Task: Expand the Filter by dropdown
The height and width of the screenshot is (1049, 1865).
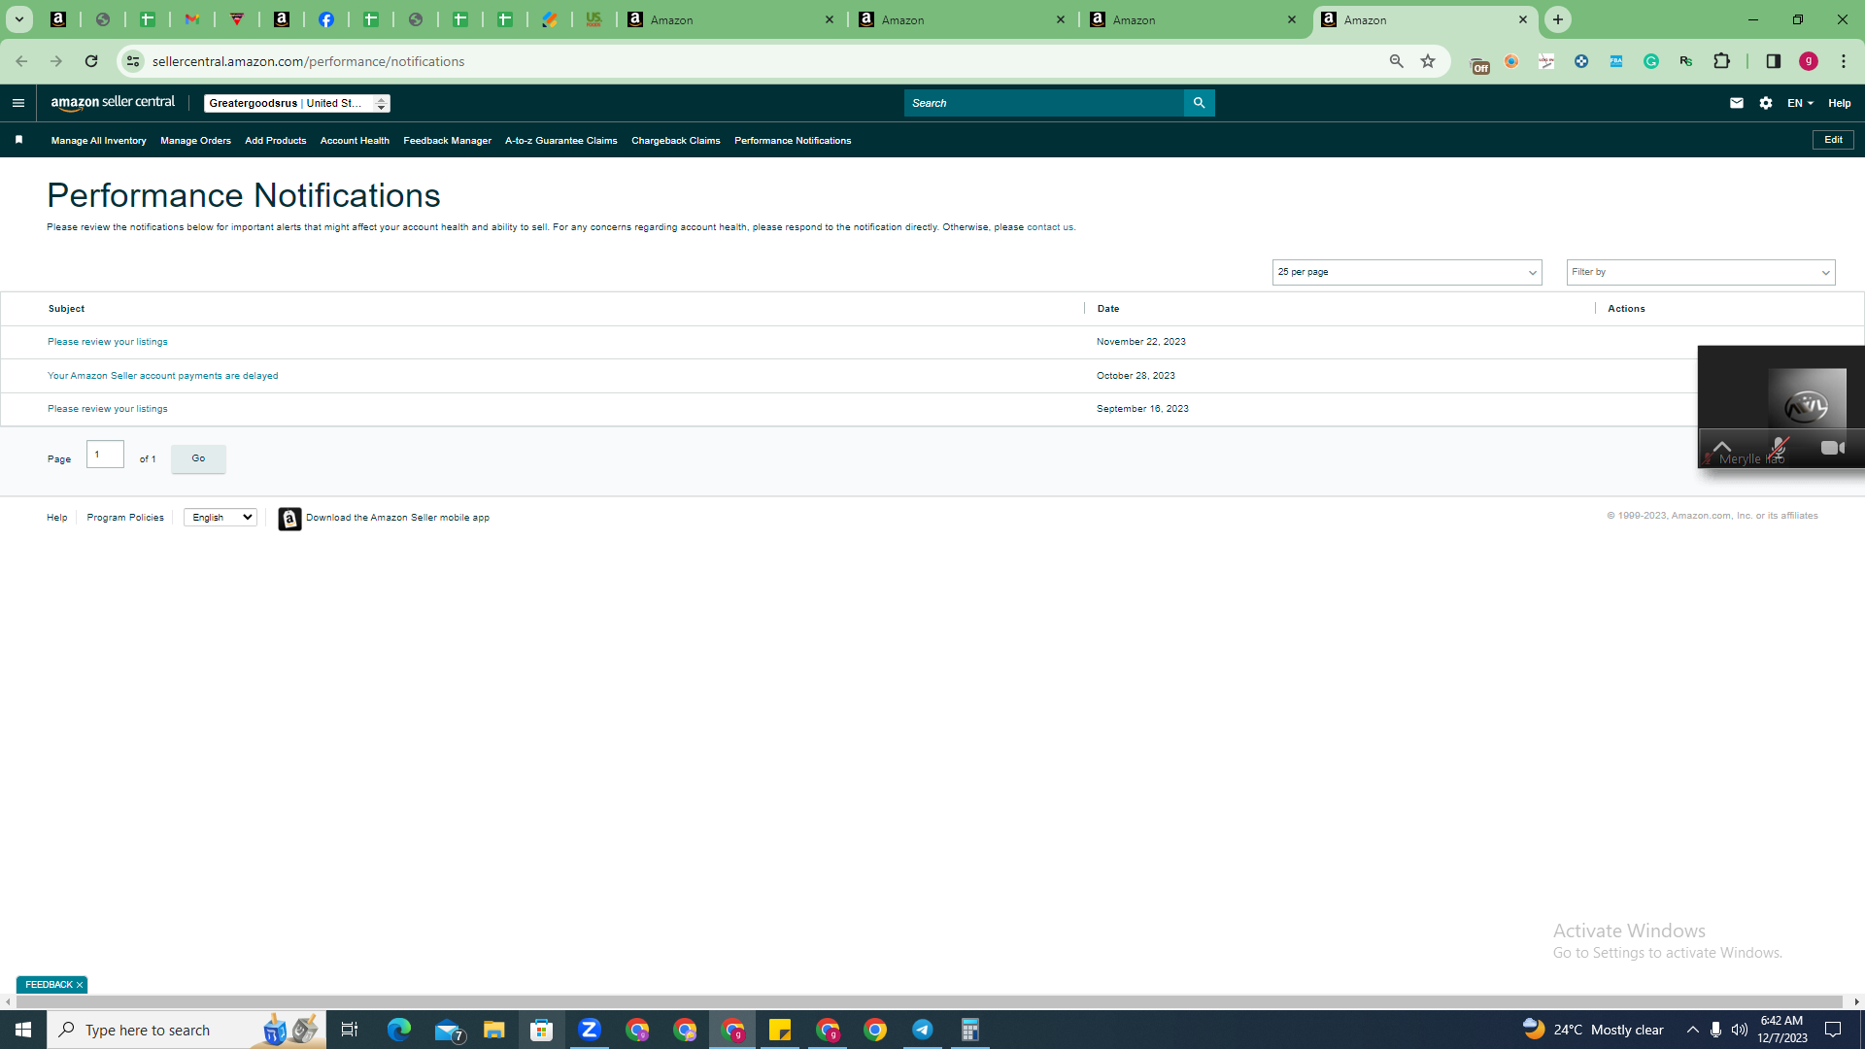Action: (1700, 273)
